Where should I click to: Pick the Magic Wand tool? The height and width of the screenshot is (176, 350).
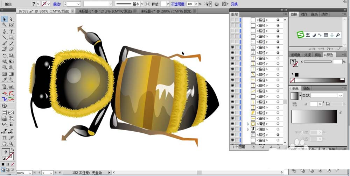coord(5,25)
